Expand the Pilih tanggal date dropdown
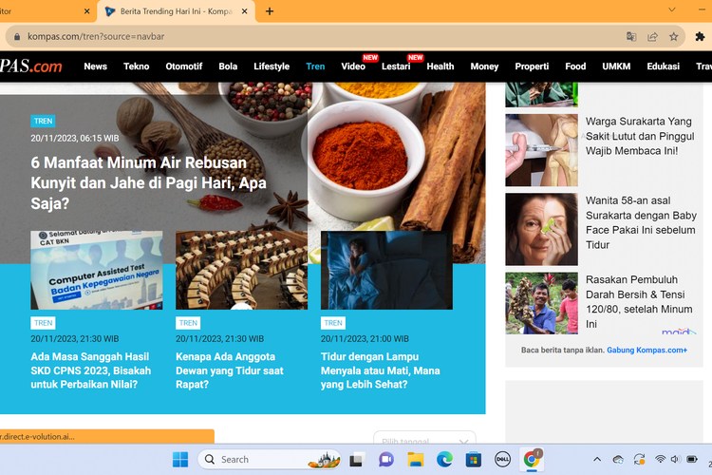The width and height of the screenshot is (712, 475). [424, 442]
